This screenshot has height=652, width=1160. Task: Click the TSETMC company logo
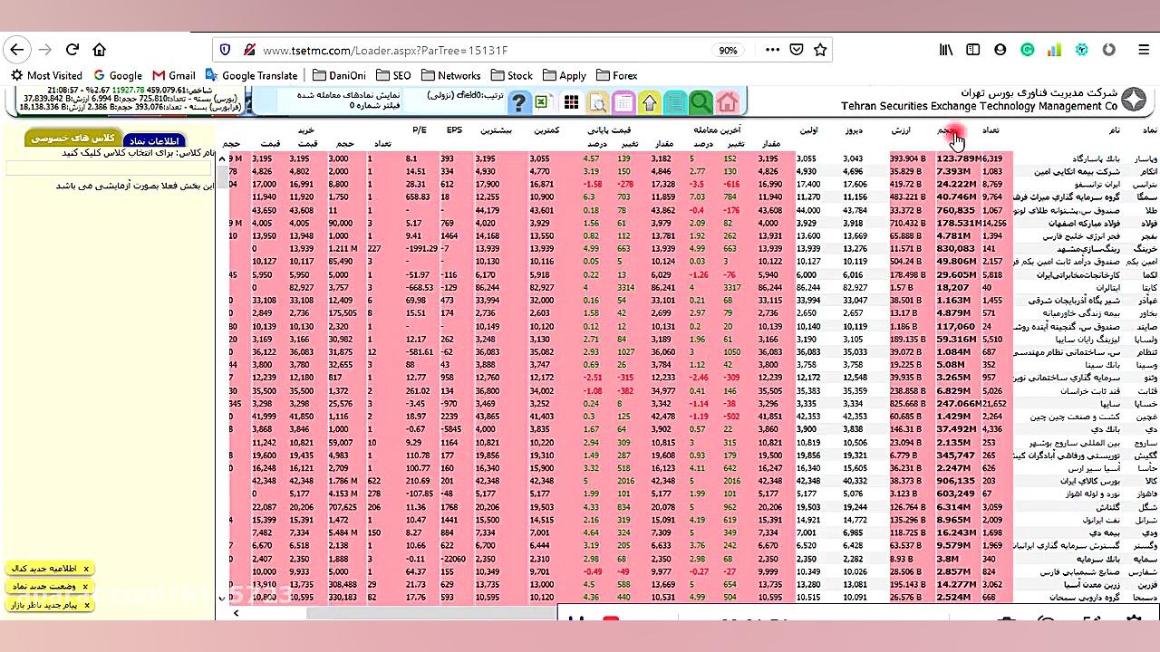point(1134,100)
